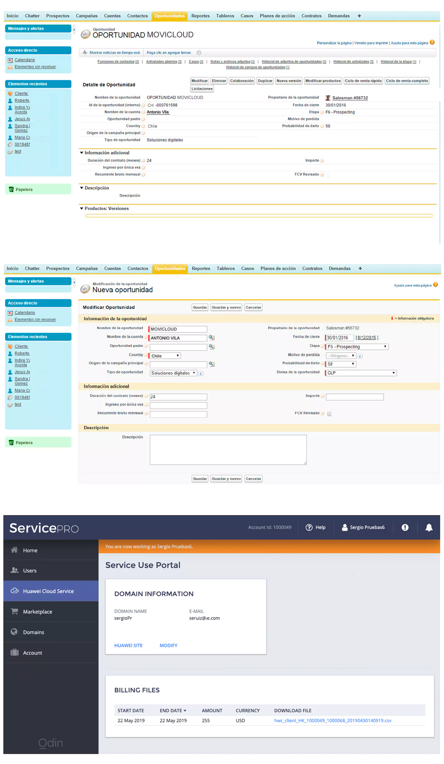Open the billing CSV download file link
Viewport: 444px width, 764px height.
[332, 720]
